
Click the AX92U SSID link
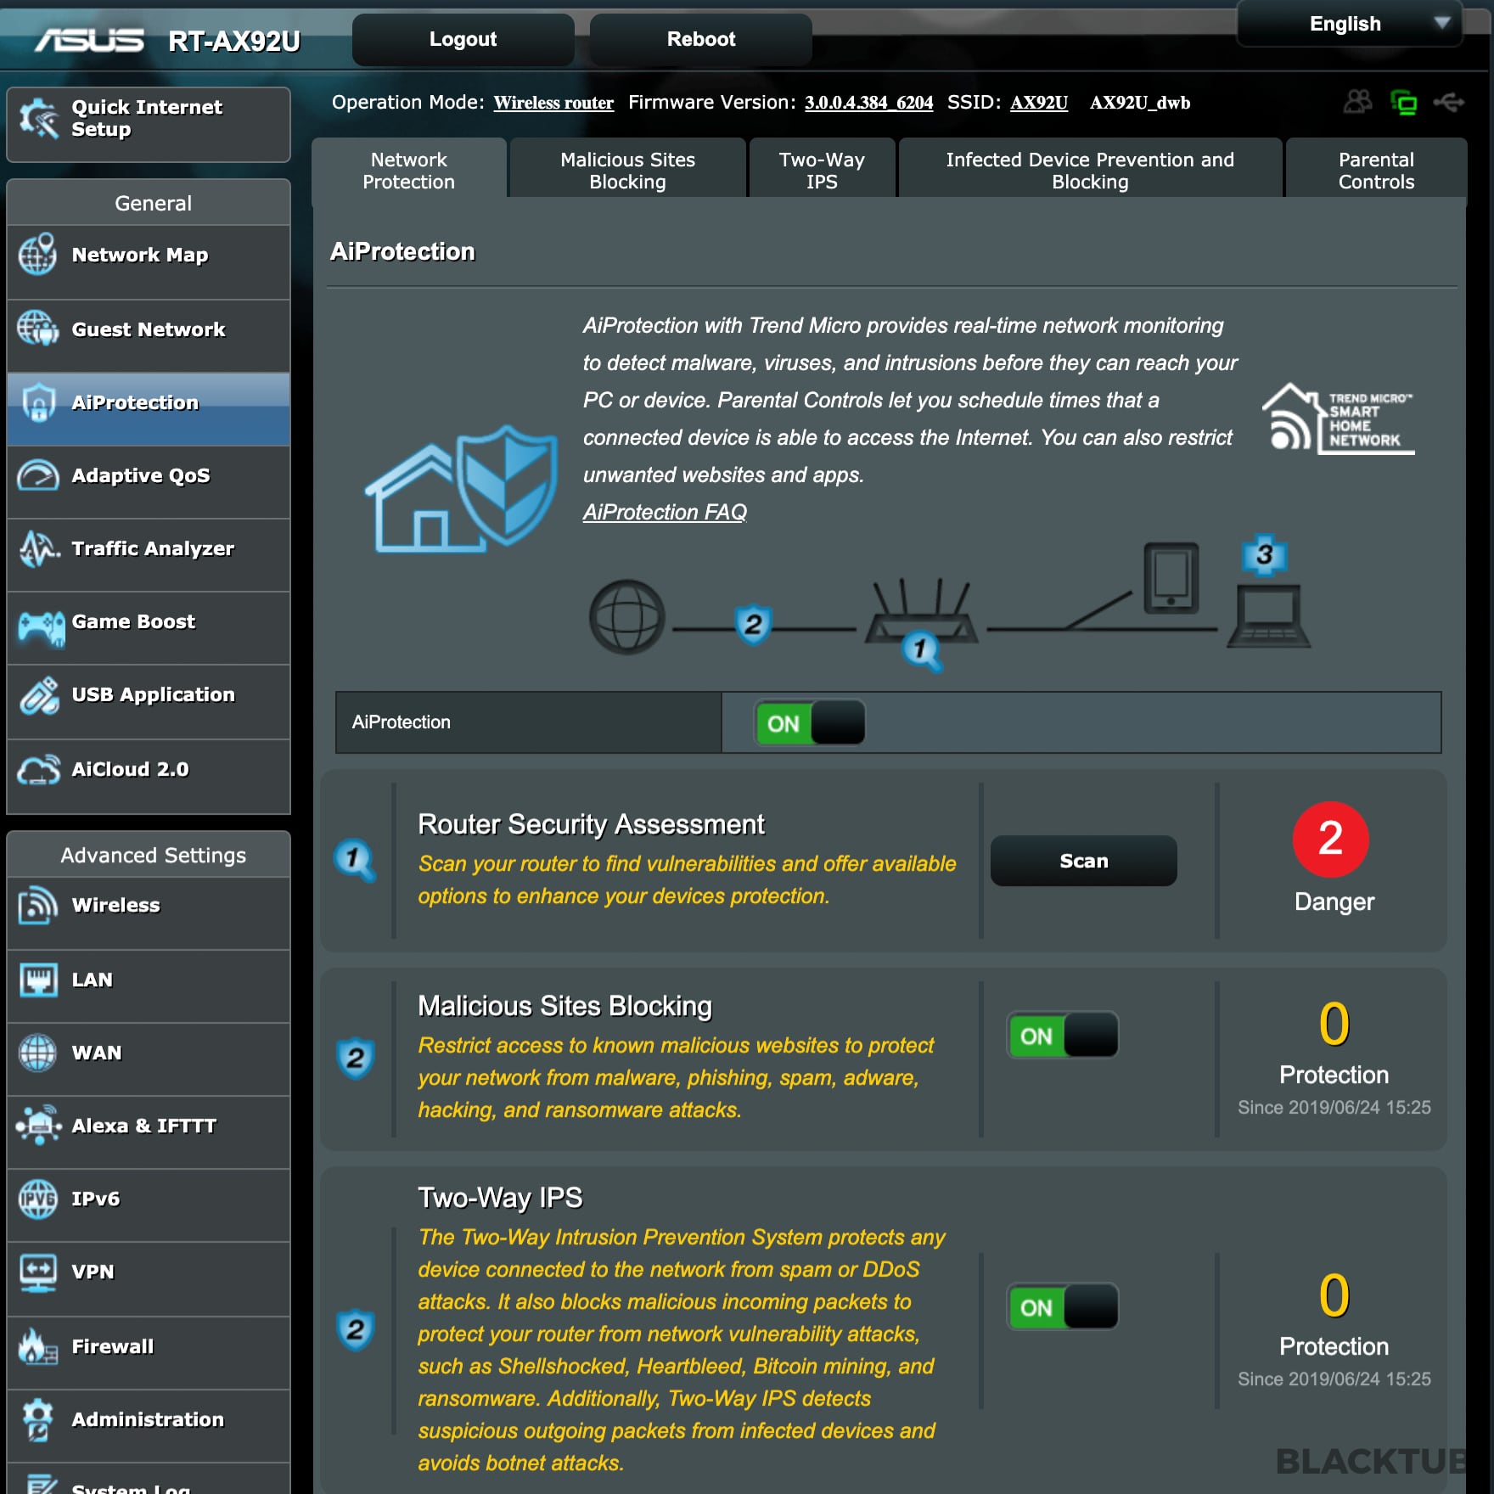(x=1039, y=103)
